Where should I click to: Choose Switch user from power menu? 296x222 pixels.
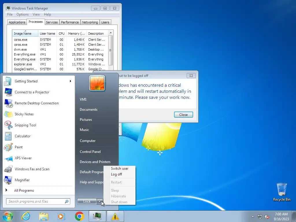tap(119, 169)
